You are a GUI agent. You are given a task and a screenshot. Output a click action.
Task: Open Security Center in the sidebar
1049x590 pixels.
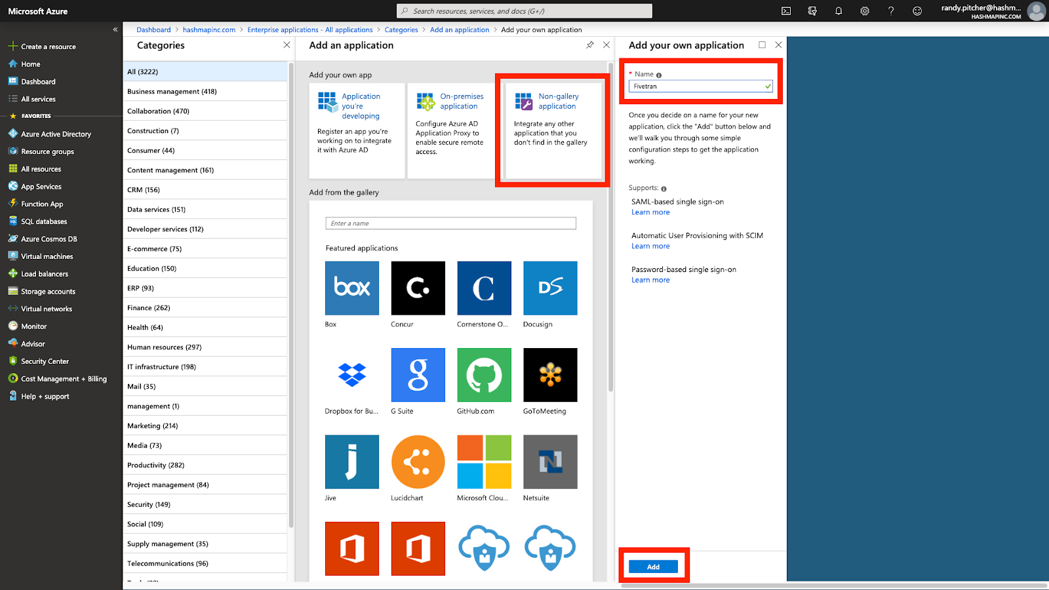click(x=45, y=361)
